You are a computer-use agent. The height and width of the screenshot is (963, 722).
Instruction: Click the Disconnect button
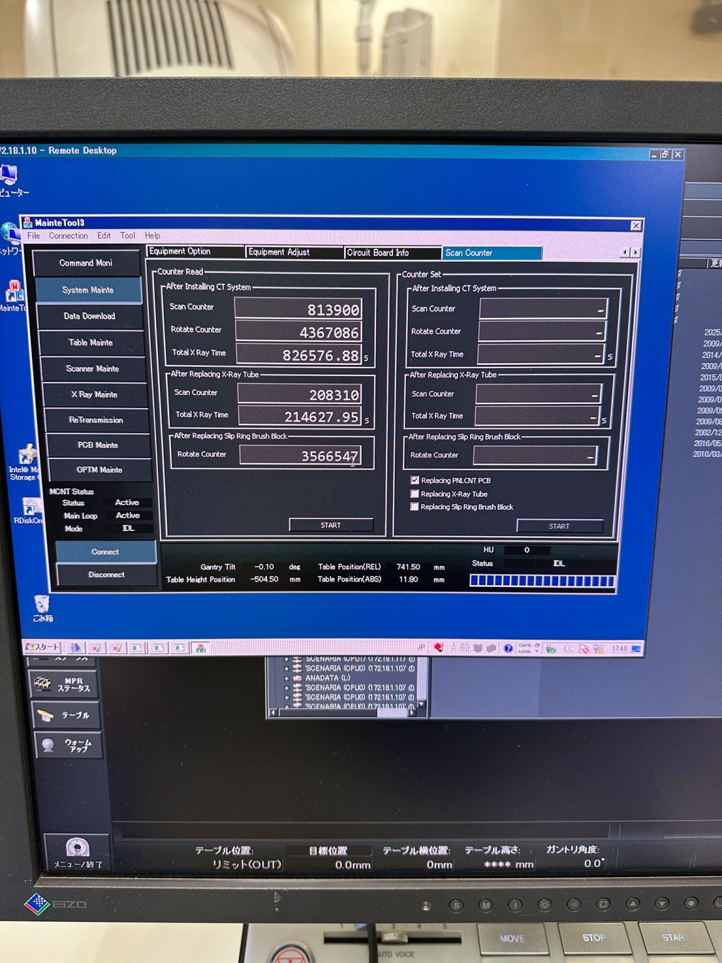[106, 574]
